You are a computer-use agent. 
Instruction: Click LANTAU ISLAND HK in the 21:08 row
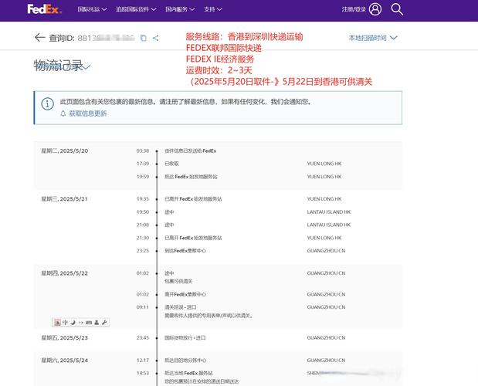329,225
